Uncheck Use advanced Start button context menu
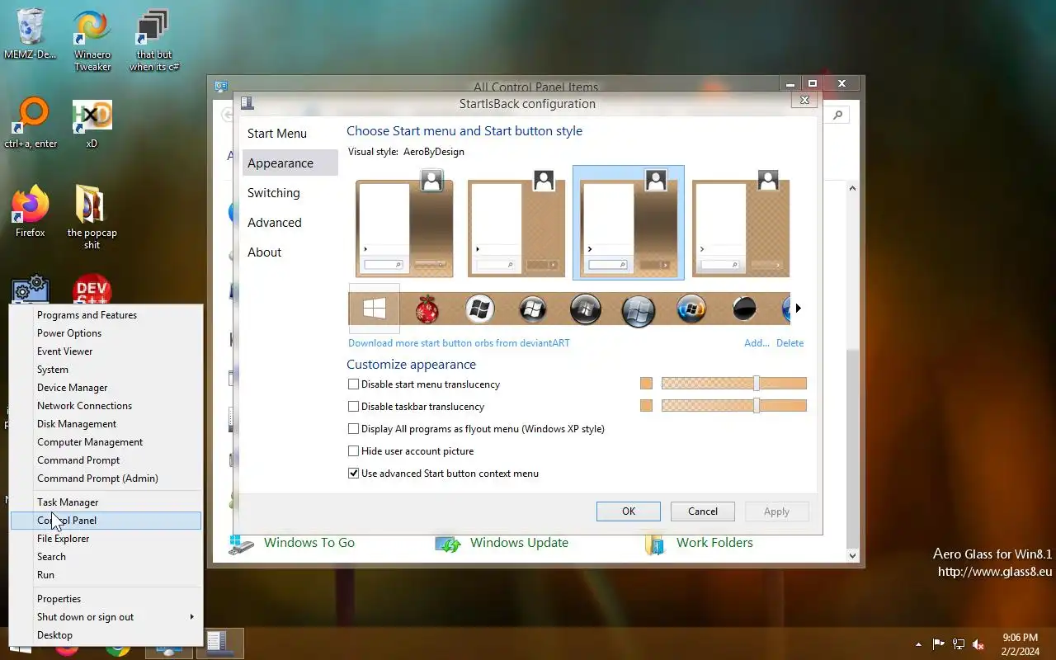 [x=354, y=474]
